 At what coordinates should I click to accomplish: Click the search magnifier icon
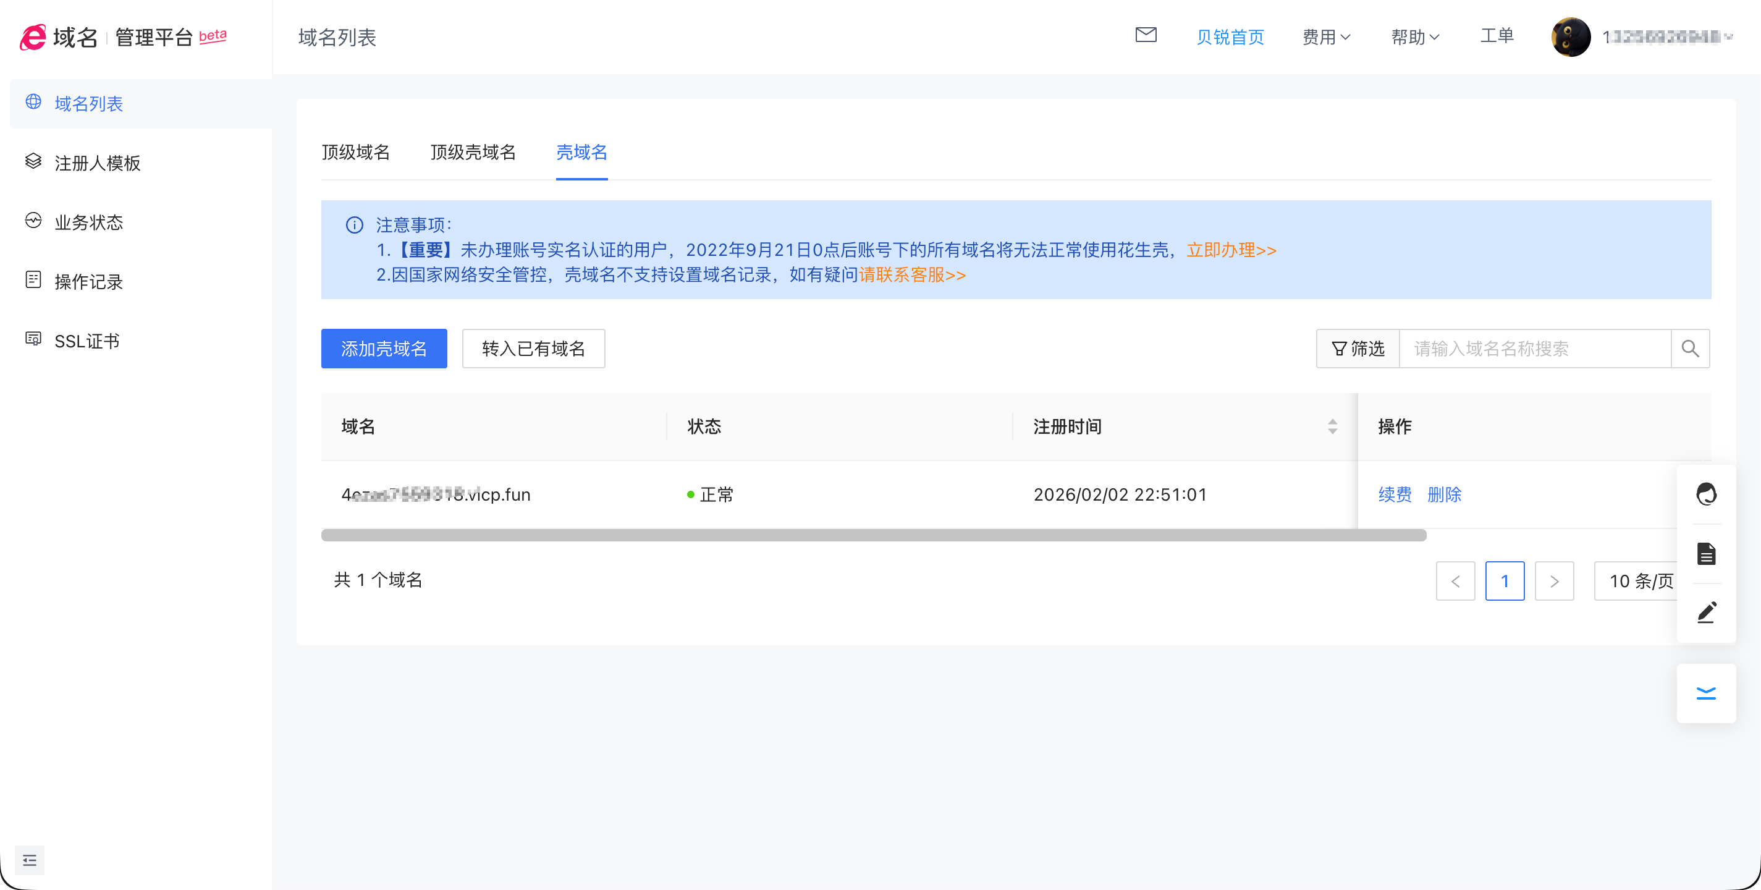1690,349
